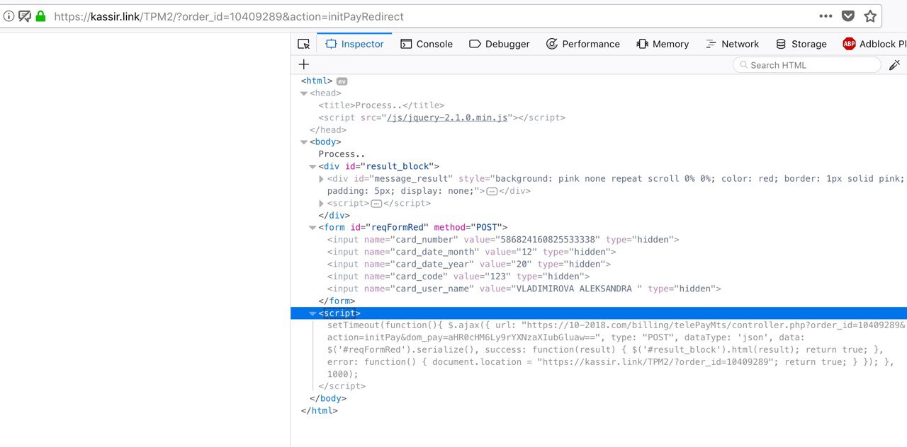Click the green padlock security icon

(x=40, y=16)
